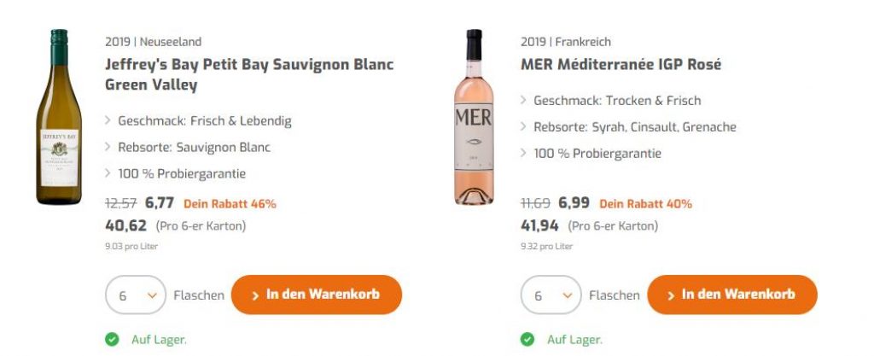Click chevron beside Geschmack: Frisch & Lebendig
The image size is (874, 356).
coord(108,121)
